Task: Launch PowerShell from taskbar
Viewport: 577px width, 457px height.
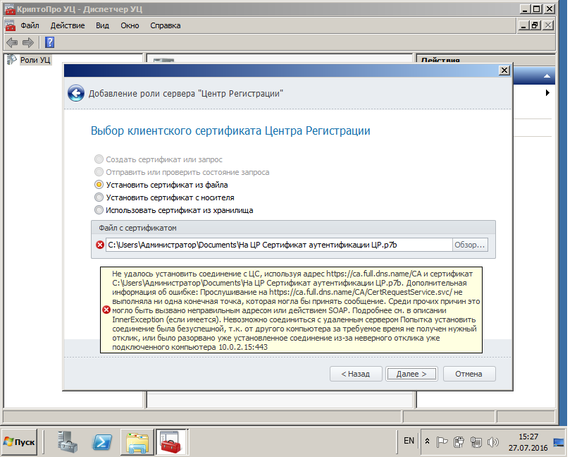Action: (x=102, y=442)
